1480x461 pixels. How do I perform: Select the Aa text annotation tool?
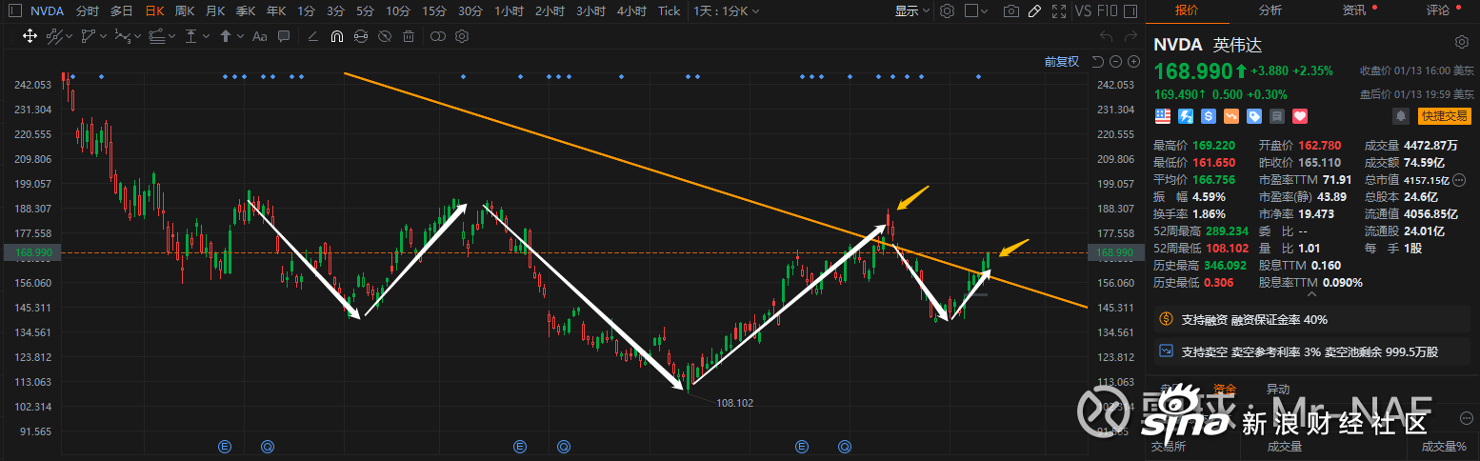click(259, 36)
